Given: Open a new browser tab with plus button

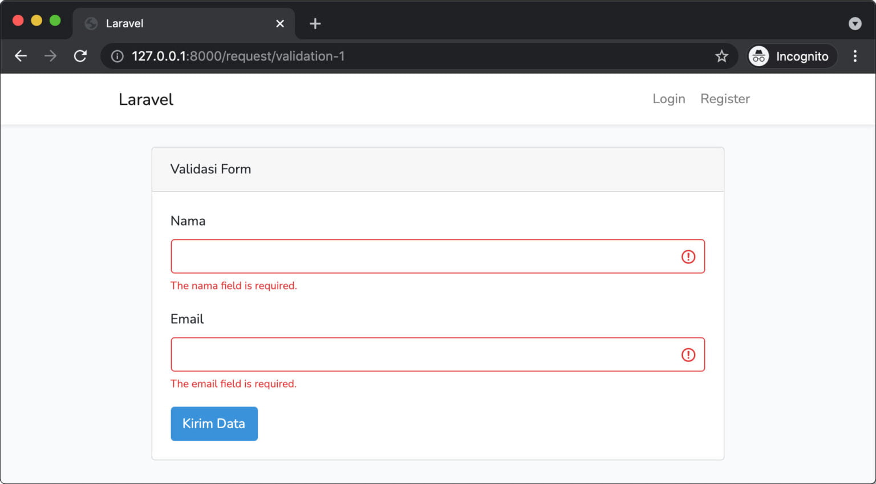Looking at the screenshot, I should (315, 23).
